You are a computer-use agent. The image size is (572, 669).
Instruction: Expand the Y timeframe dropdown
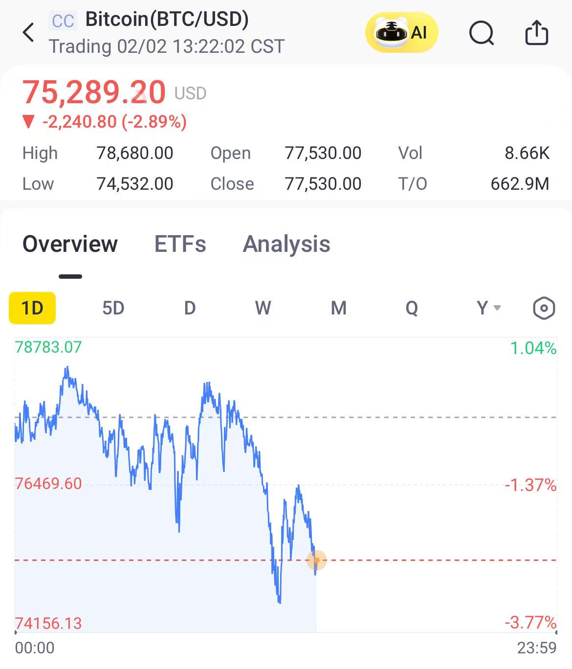[x=488, y=308]
